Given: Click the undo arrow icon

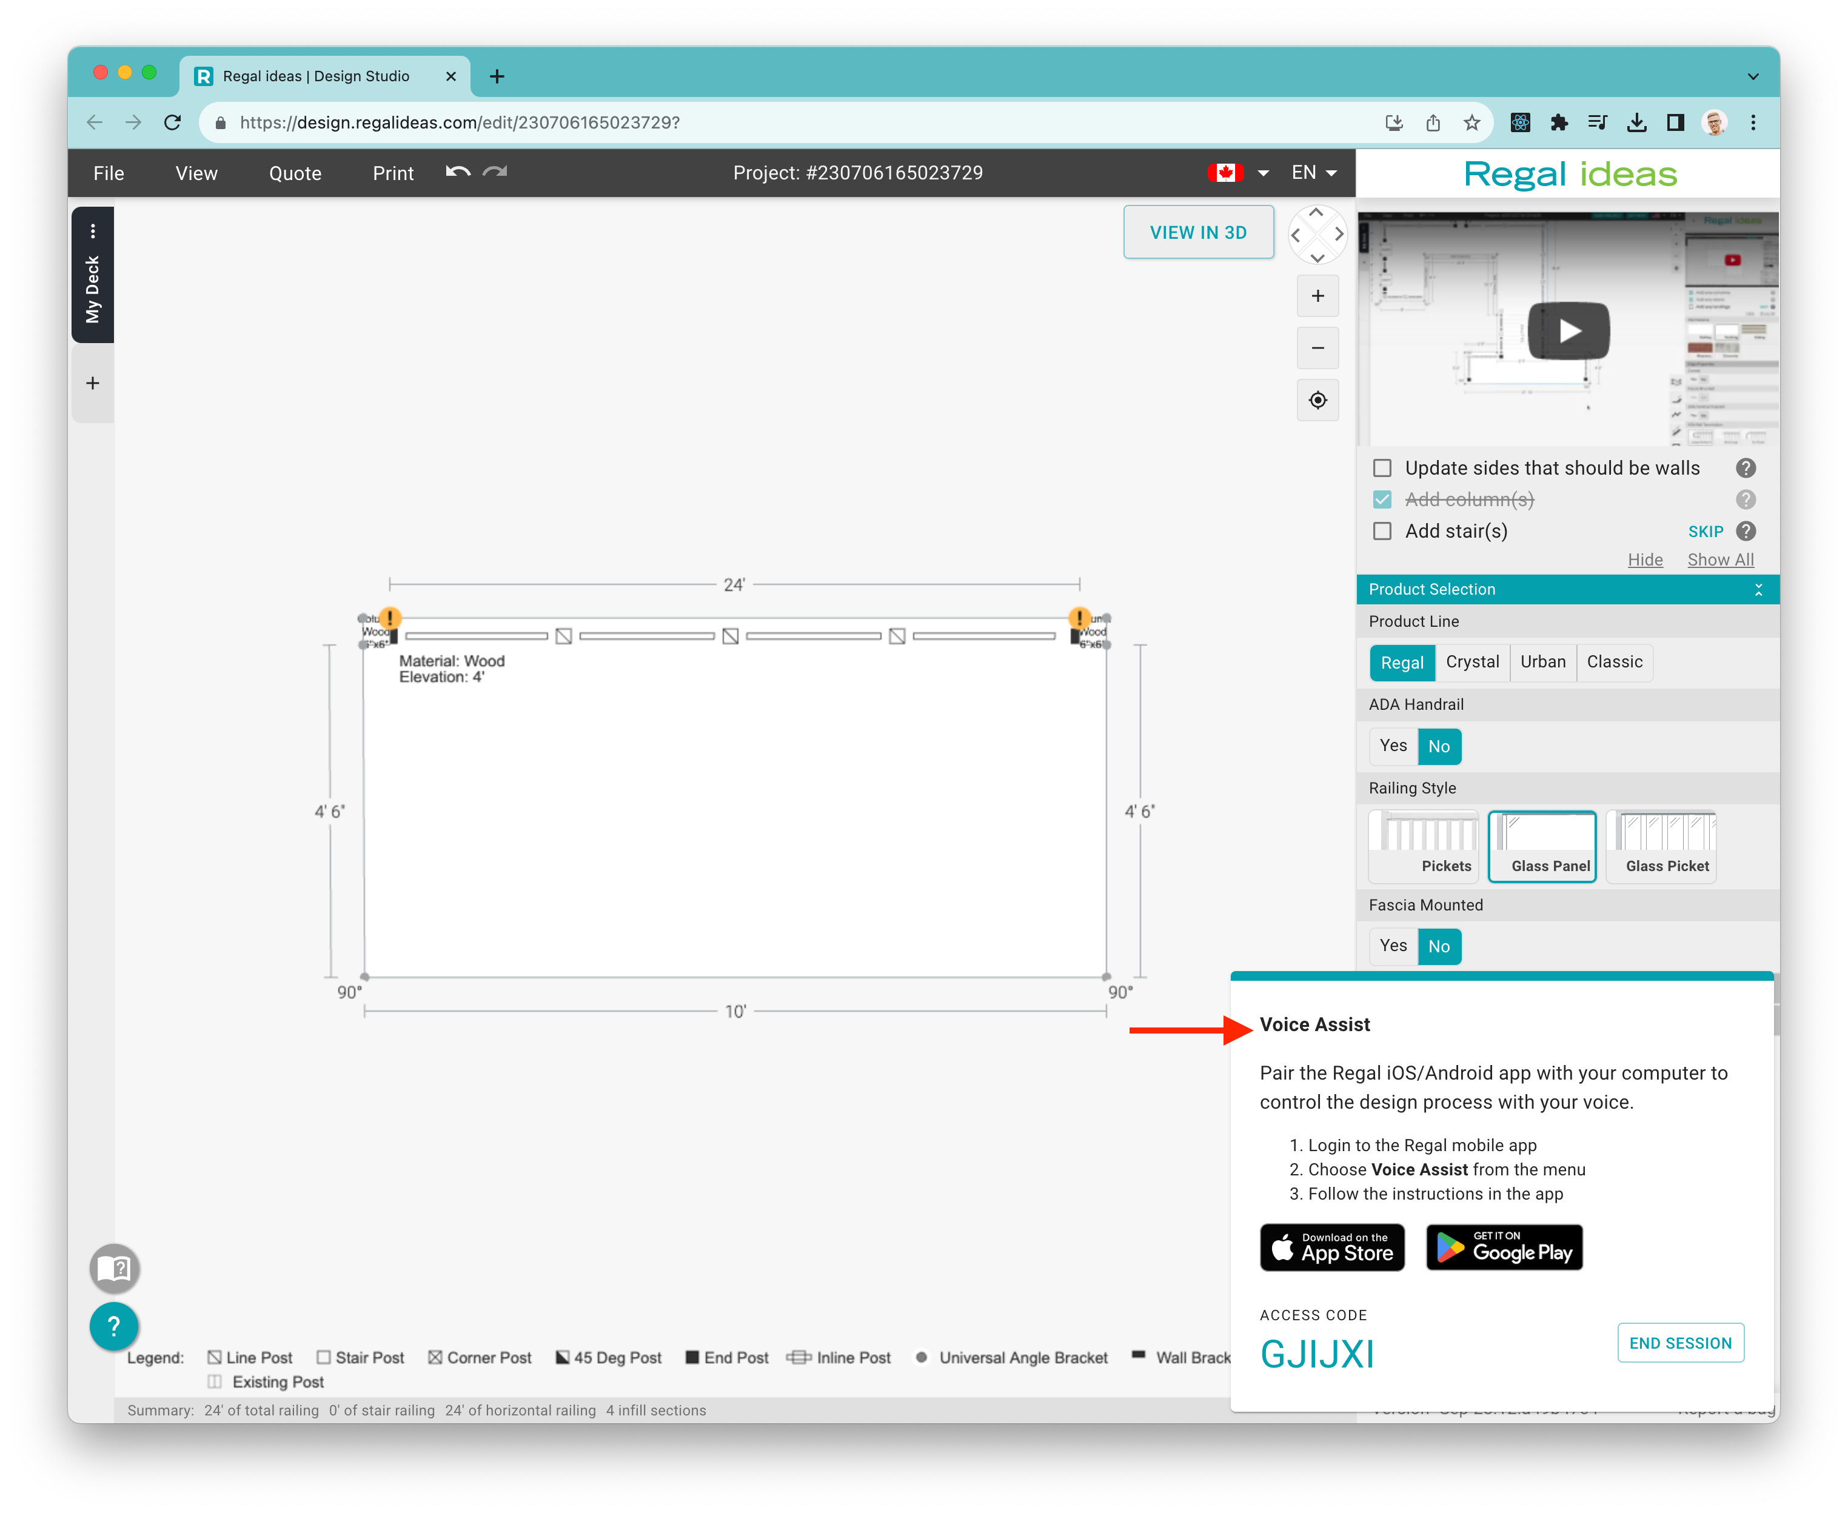Looking at the screenshot, I should point(458,172).
